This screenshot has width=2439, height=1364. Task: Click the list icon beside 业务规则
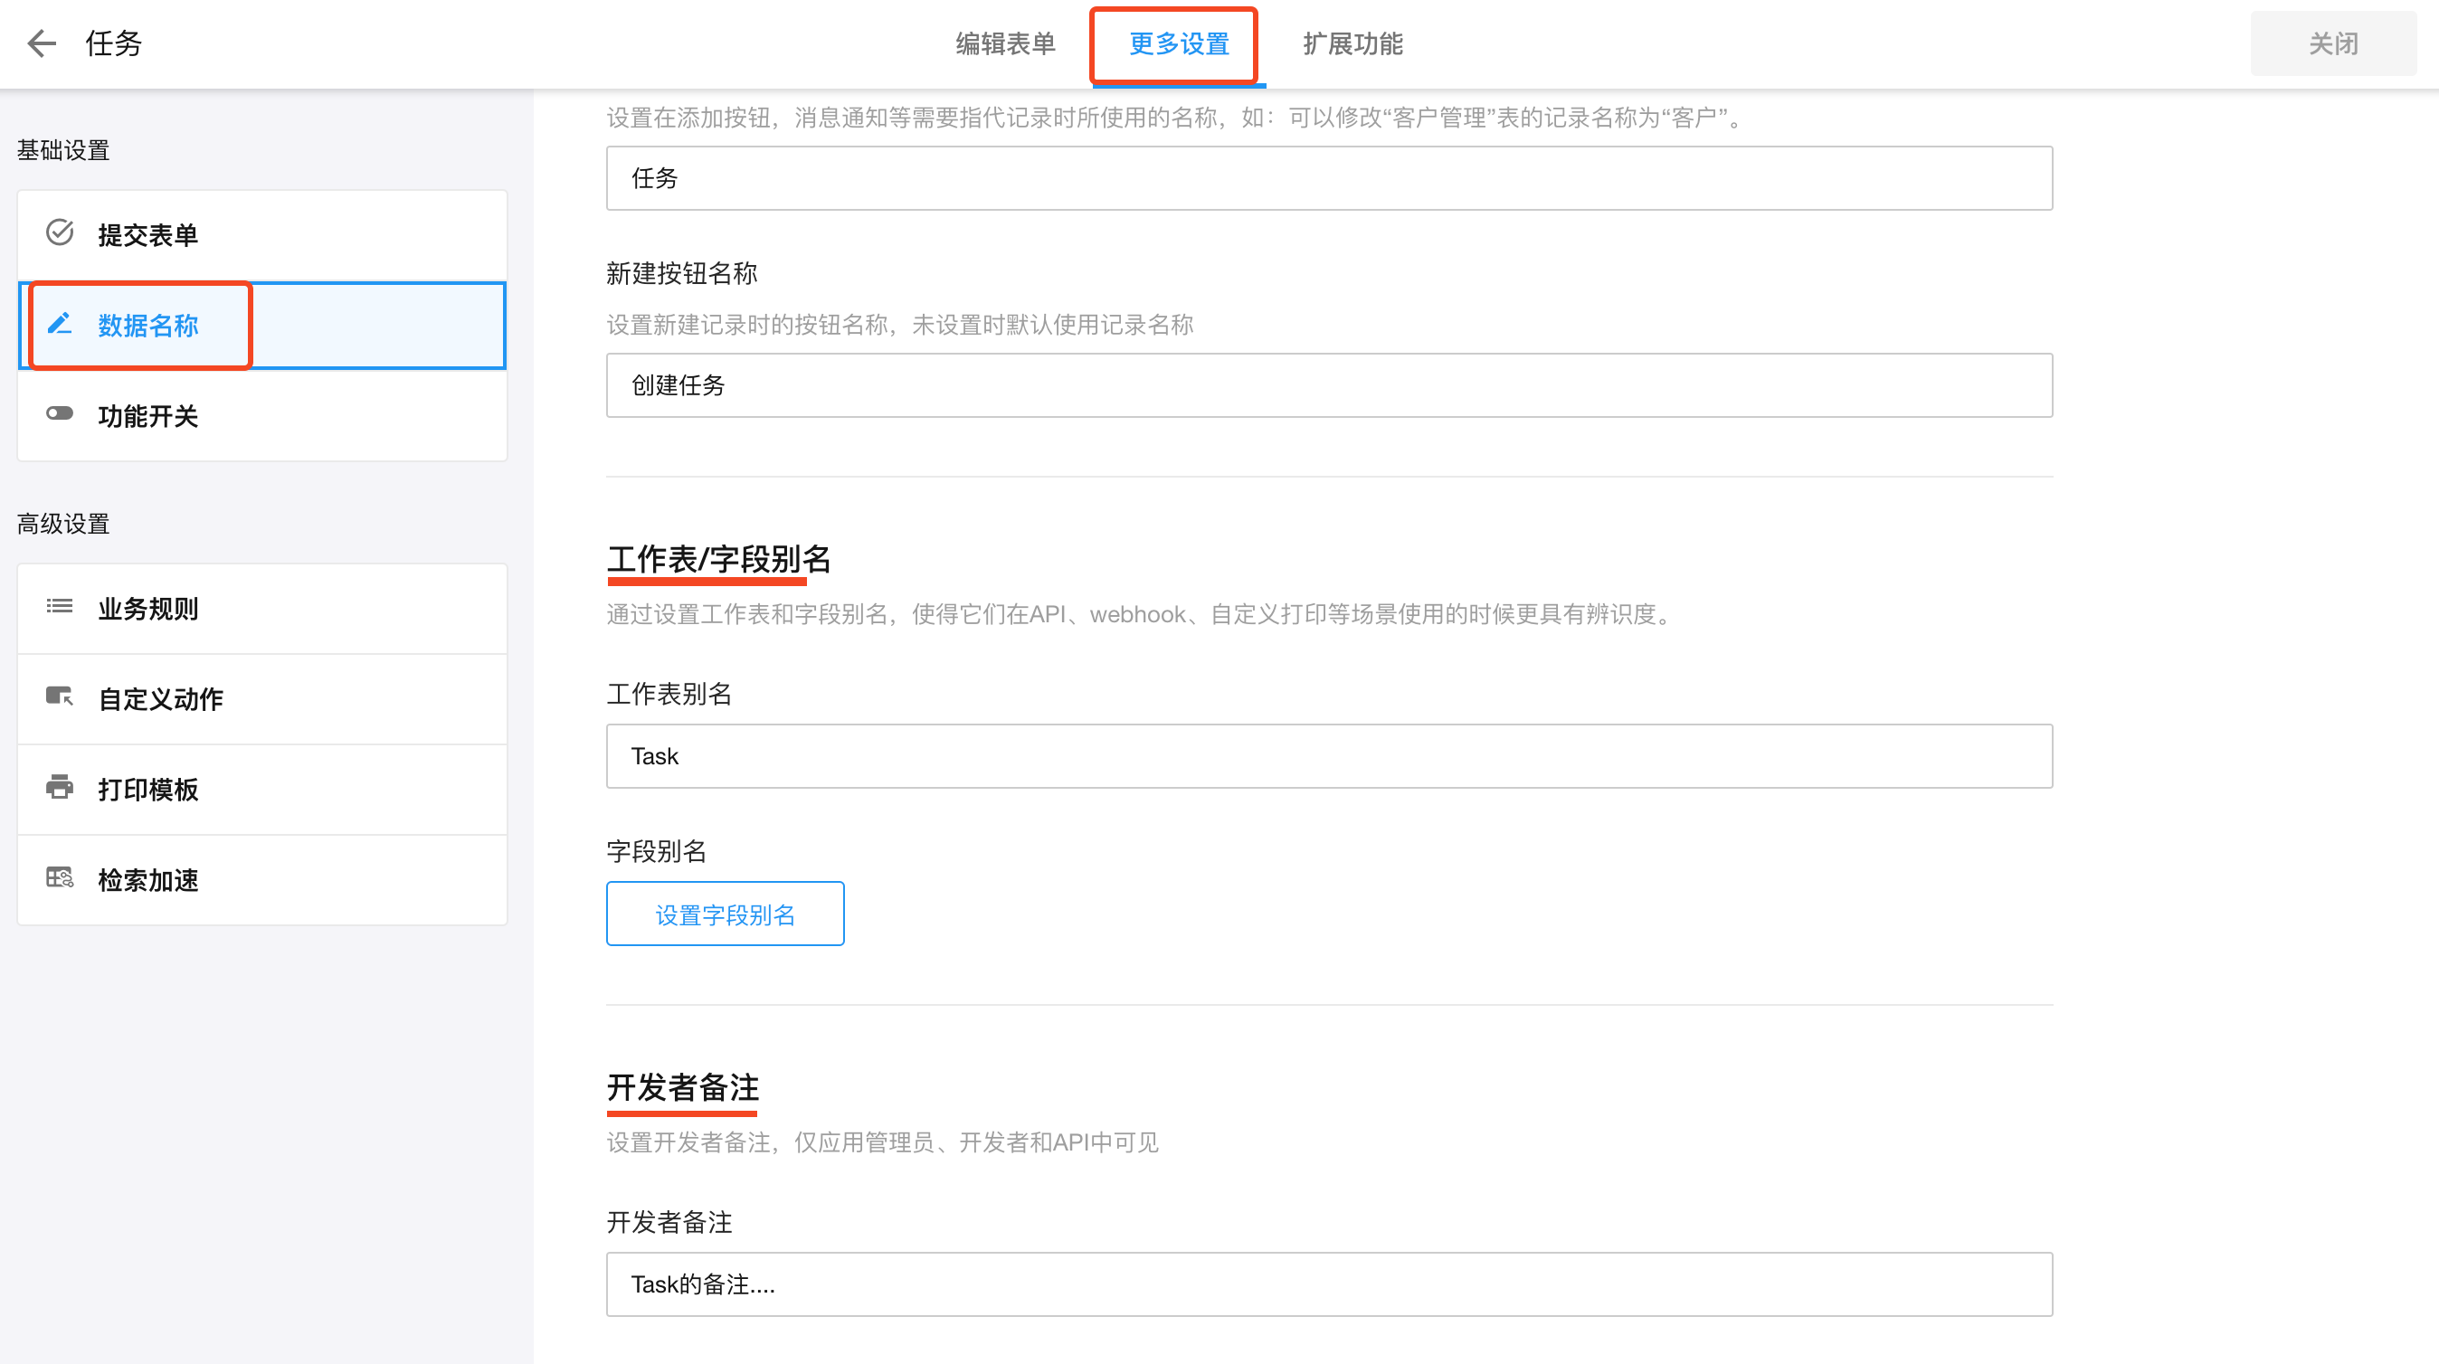click(60, 607)
